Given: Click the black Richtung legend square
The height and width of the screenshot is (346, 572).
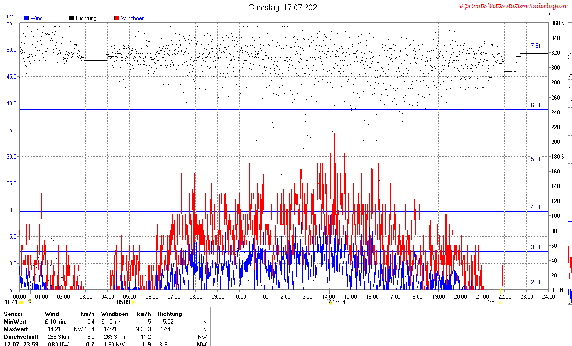Looking at the screenshot, I should 71,18.
